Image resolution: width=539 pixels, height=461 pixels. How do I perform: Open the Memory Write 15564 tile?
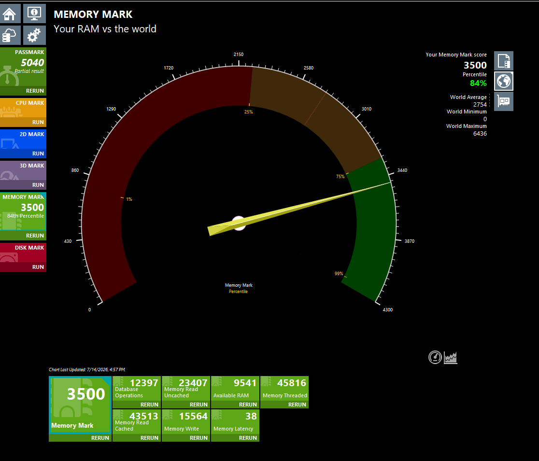coord(185,421)
